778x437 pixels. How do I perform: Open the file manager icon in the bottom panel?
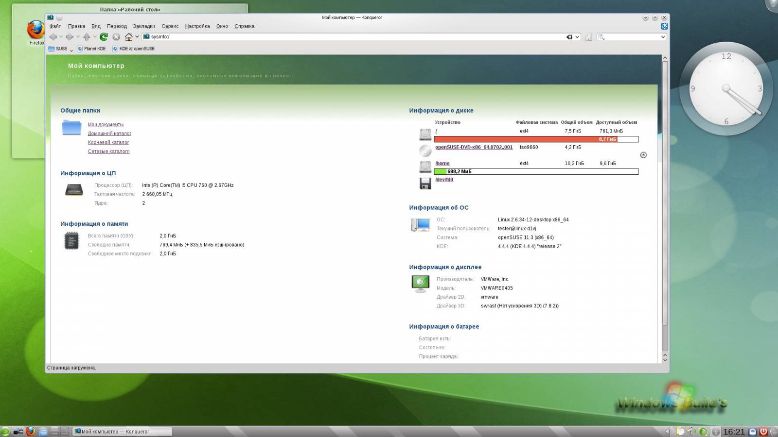click(x=43, y=431)
